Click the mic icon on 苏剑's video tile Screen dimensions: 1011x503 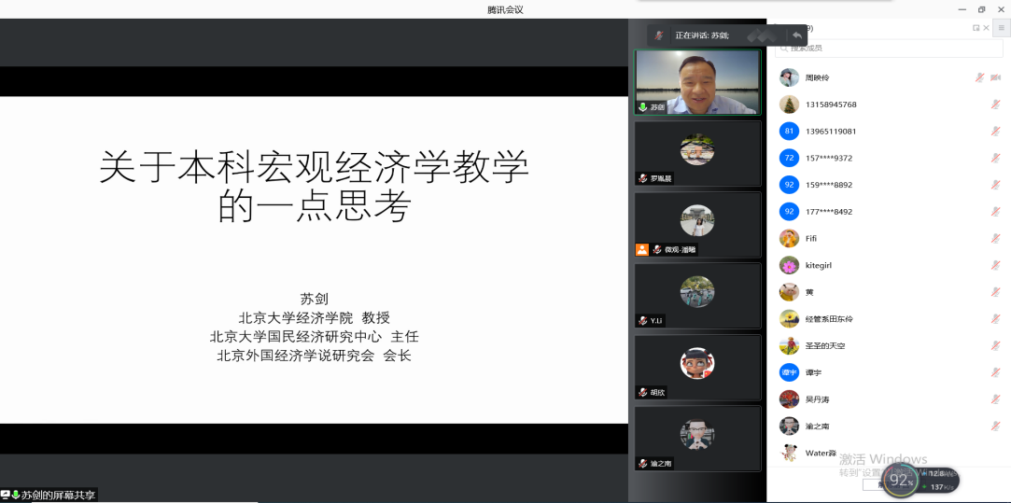pos(642,107)
